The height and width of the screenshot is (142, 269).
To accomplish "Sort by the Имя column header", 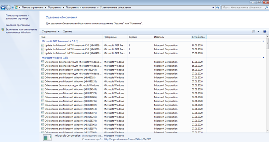I will [71, 37].
